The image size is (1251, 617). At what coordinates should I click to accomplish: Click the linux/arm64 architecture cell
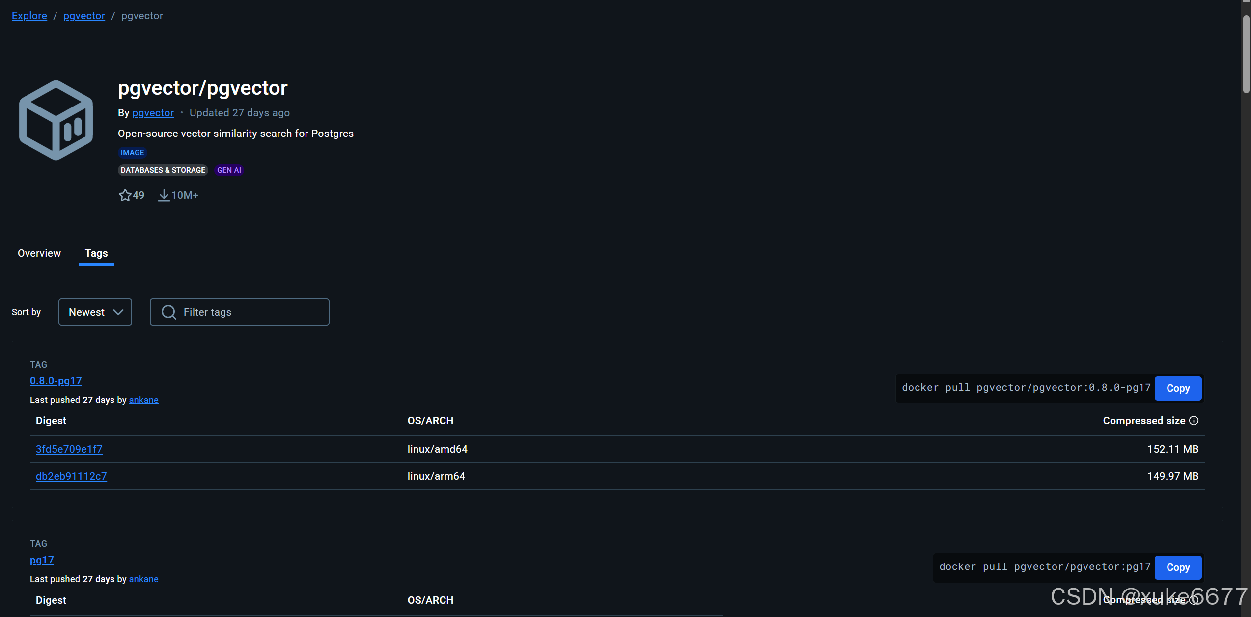pos(436,476)
